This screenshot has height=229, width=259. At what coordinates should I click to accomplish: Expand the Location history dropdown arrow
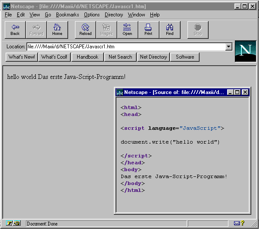[x=228, y=47]
